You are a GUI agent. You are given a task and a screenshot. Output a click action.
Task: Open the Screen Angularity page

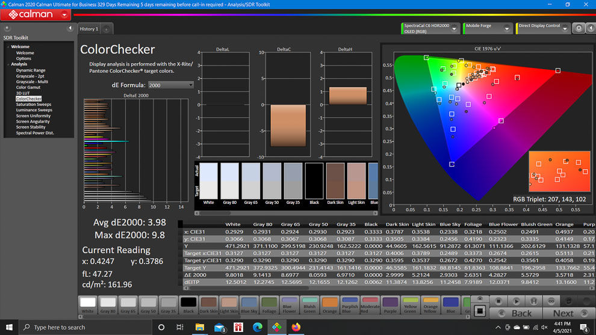[x=33, y=121]
